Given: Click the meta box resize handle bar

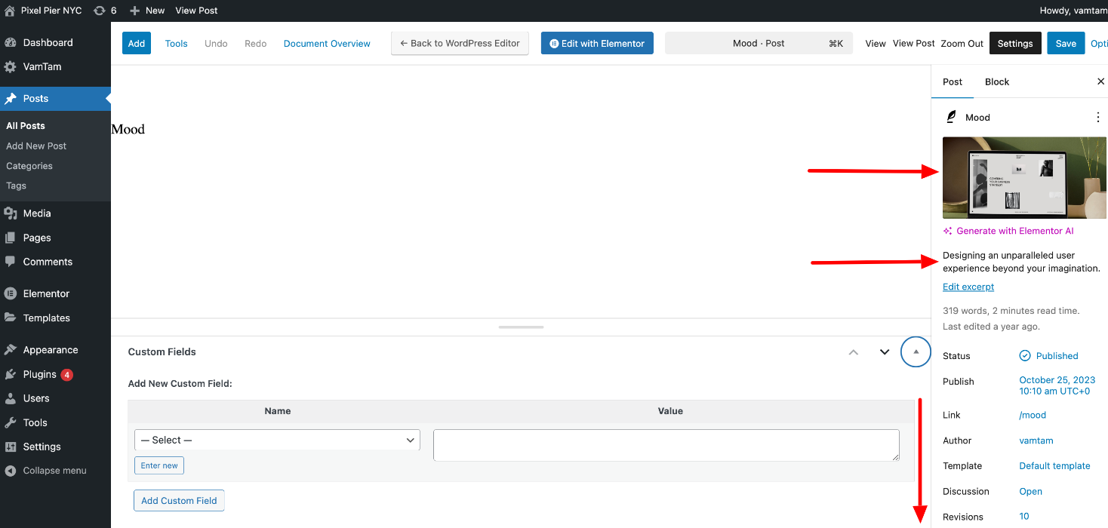Looking at the screenshot, I should point(521,327).
